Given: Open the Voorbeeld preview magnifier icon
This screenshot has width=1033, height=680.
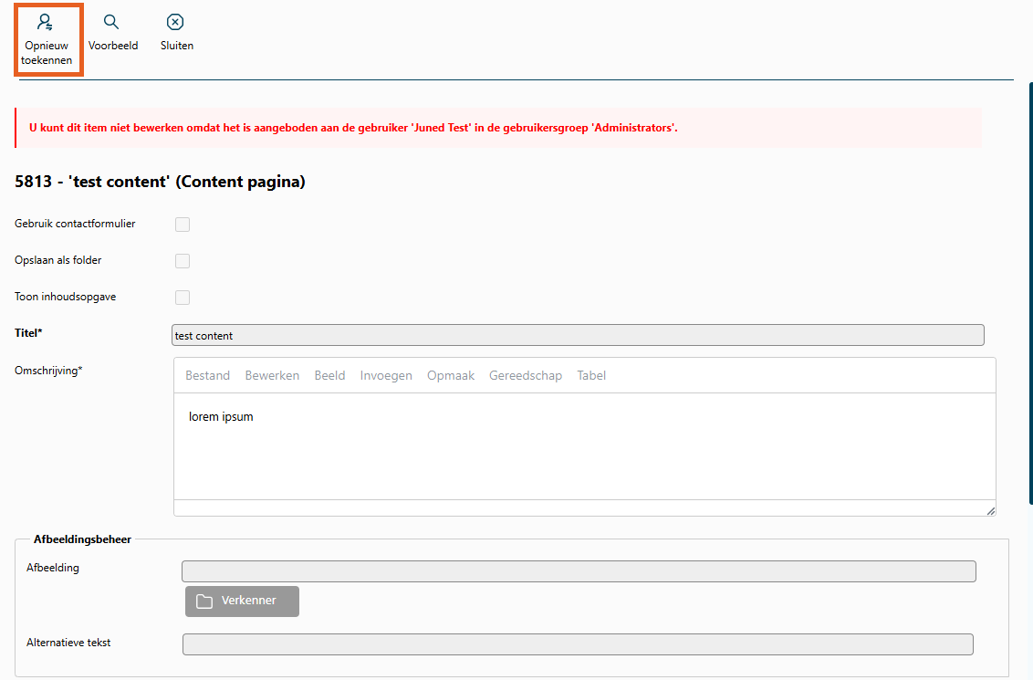Looking at the screenshot, I should point(111,22).
